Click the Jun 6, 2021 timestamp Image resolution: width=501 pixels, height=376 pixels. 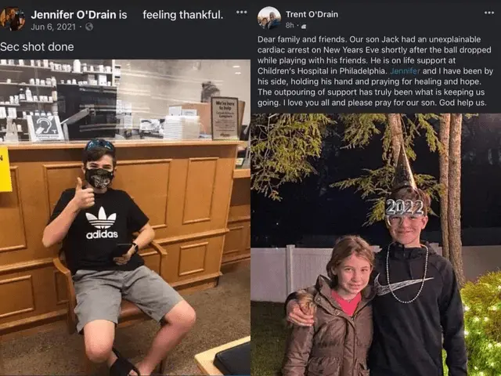click(x=53, y=27)
